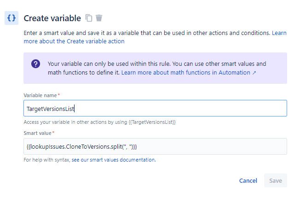Viewport: 306px width, 197px height.
Task: Focus the Variable name text field
Action: [155, 108]
